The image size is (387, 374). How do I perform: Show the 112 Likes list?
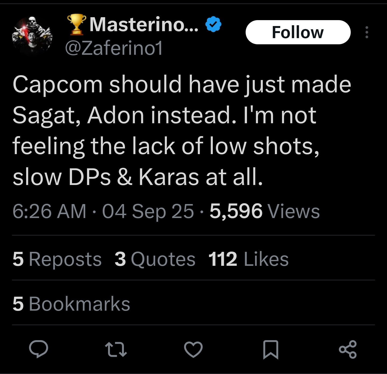click(x=248, y=259)
